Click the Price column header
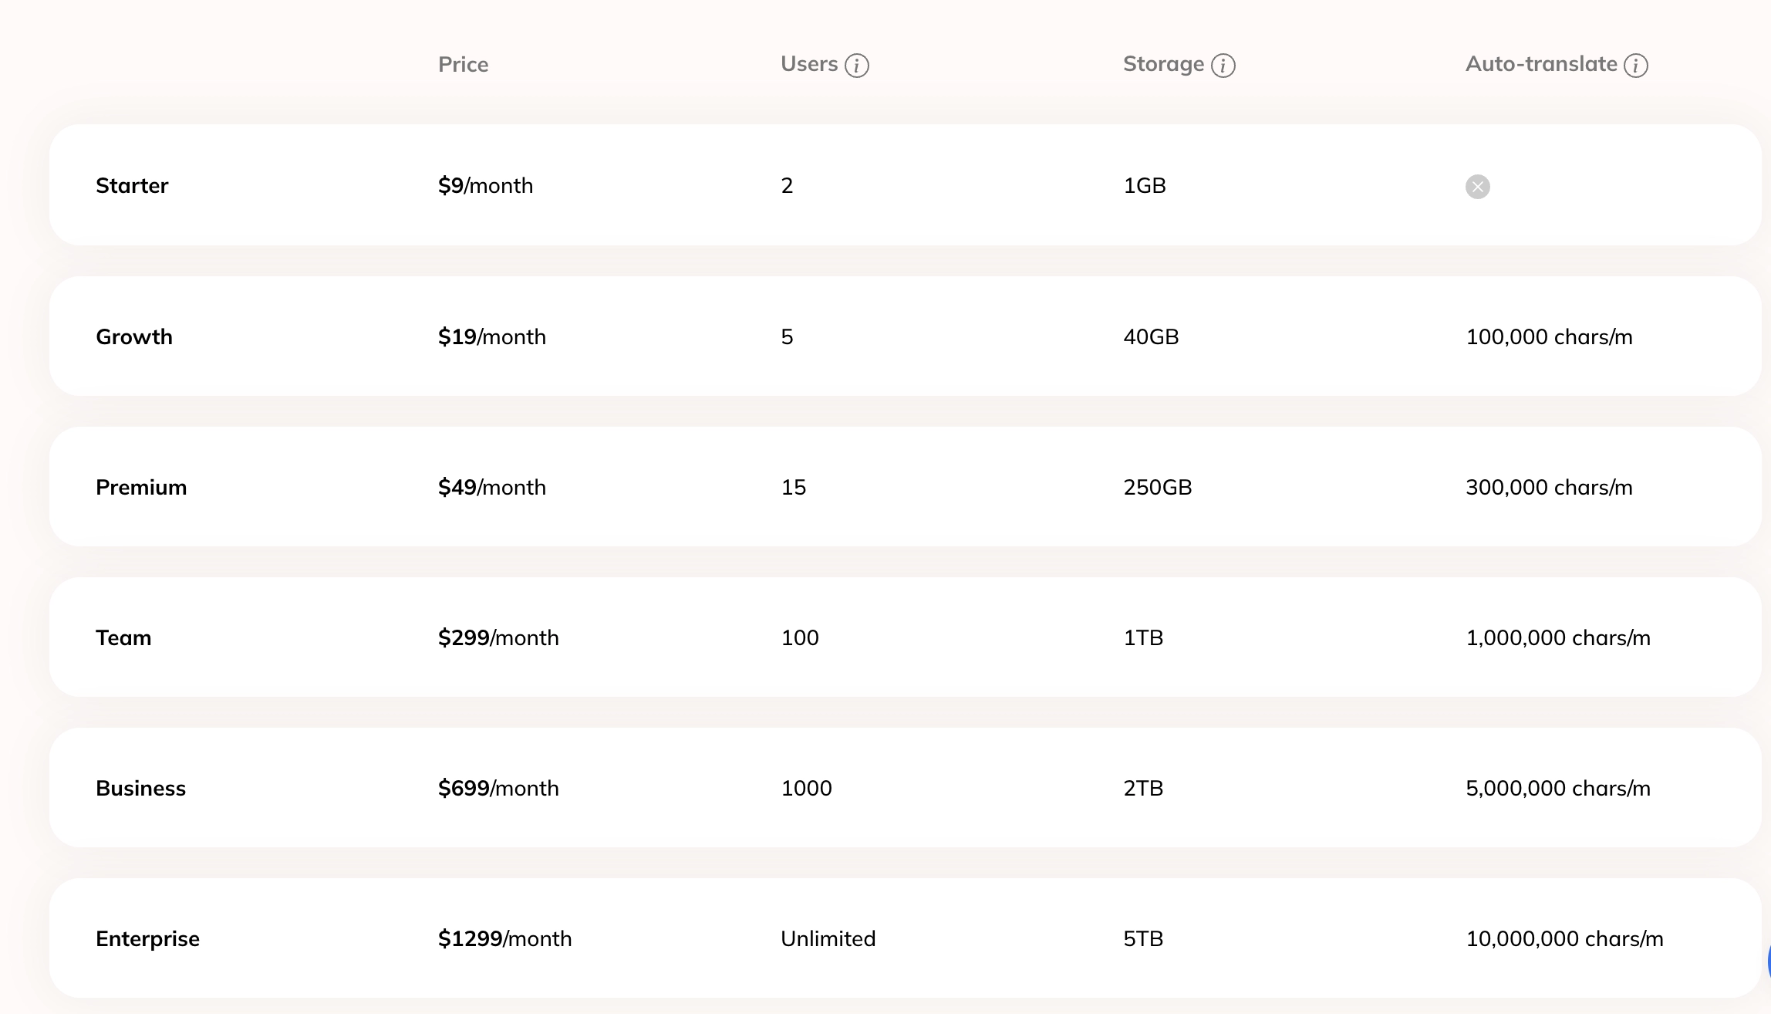The image size is (1771, 1014). point(463,64)
